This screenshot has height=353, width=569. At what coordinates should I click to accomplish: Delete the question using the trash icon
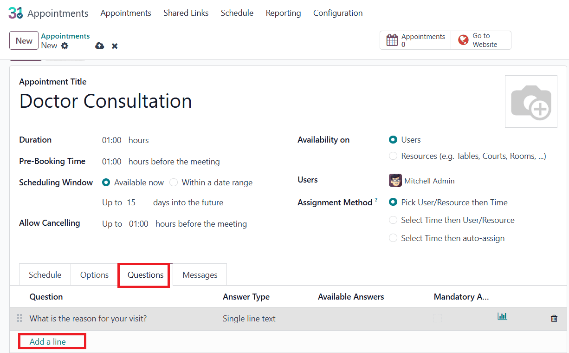click(x=554, y=319)
